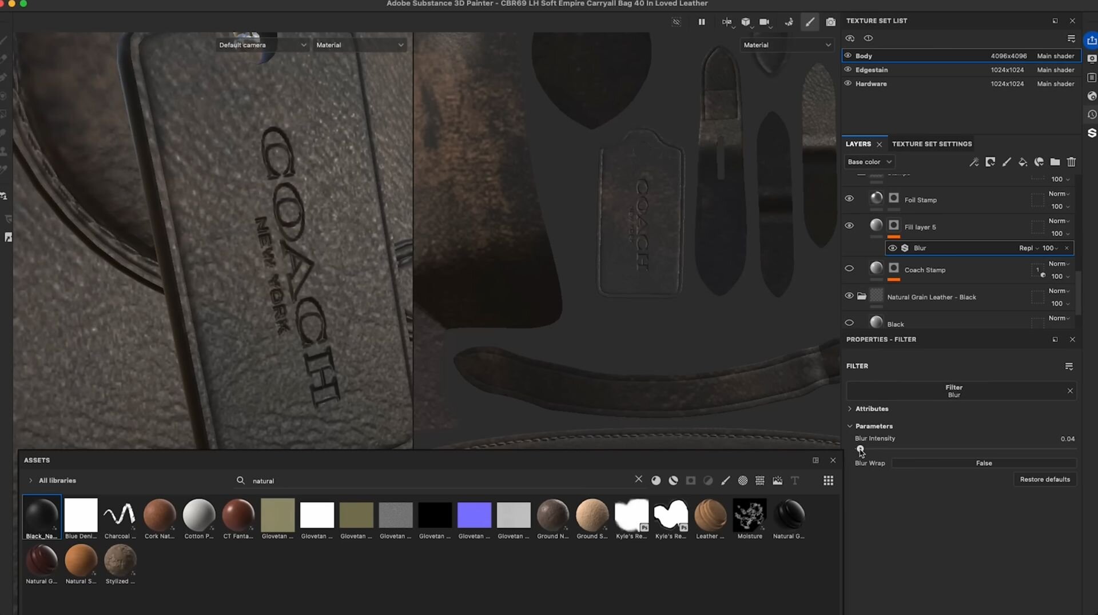The image size is (1098, 615).
Task: Click Restore defaults button
Action: click(x=1045, y=480)
